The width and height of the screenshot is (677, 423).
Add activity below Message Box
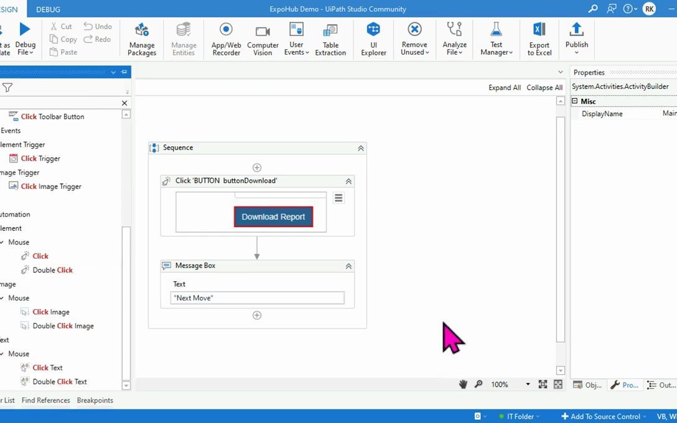point(257,315)
